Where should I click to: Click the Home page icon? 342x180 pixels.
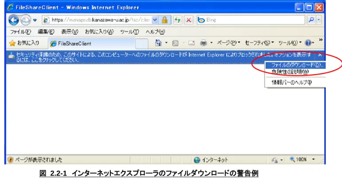[158, 43]
